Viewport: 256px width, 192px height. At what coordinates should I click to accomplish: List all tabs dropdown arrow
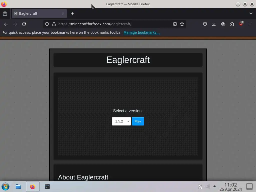click(251, 13)
